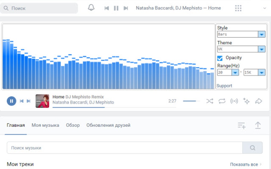Create a new playlist with the add icon
The image size is (271, 169).
pos(241,126)
